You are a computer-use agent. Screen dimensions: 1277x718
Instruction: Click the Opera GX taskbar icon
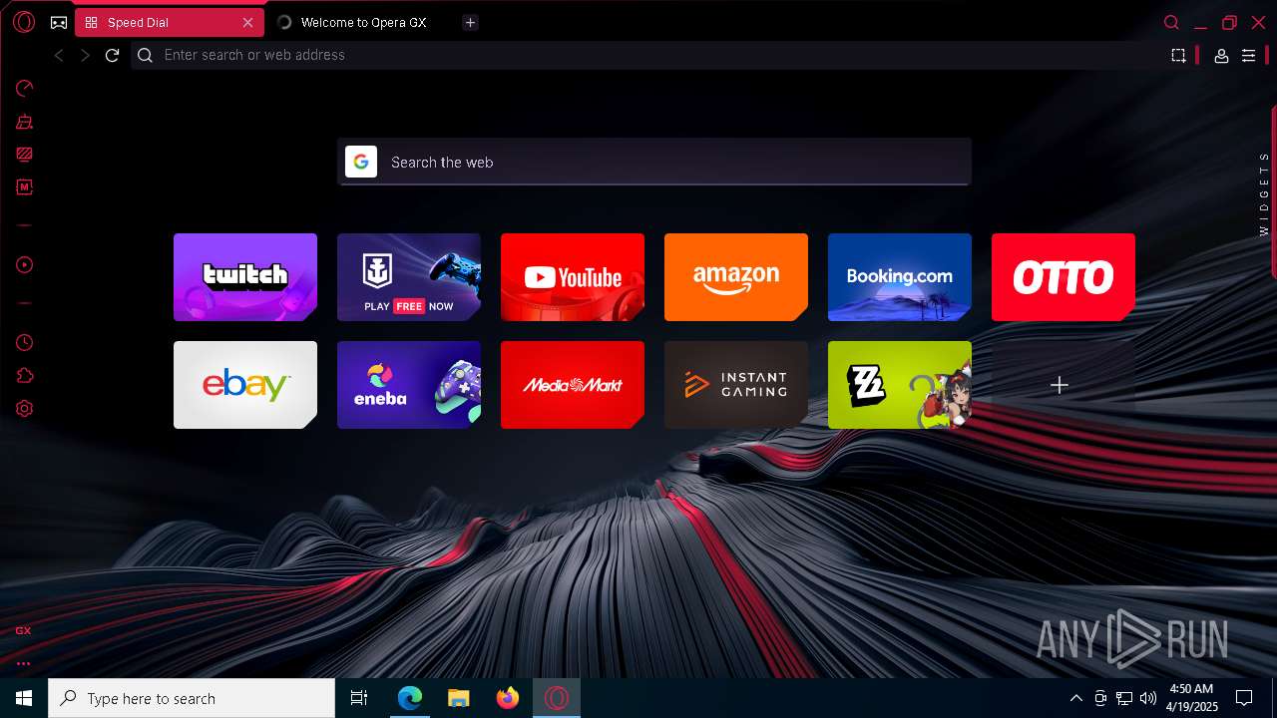pyautogui.click(x=557, y=698)
